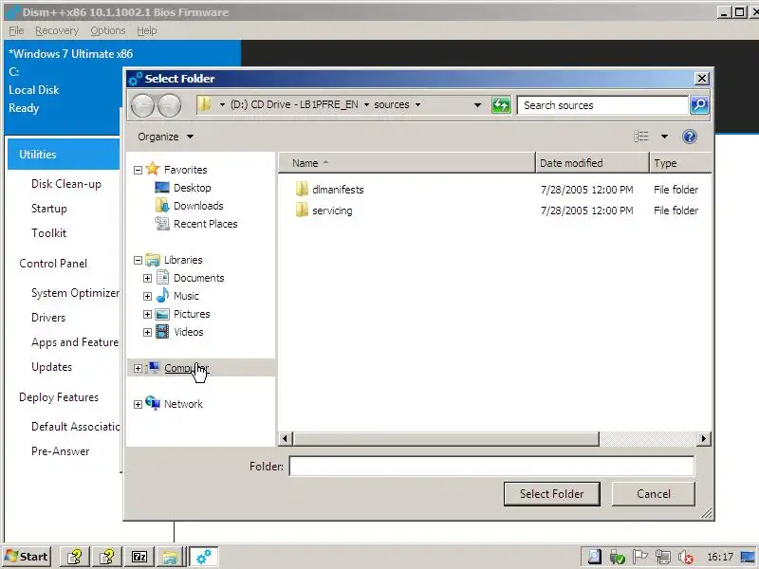The height and width of the screenshot is (569, 759).
Task: Click the CD Drive LB1PFRE_EN breadcrumb
Action: click(294, 104)
